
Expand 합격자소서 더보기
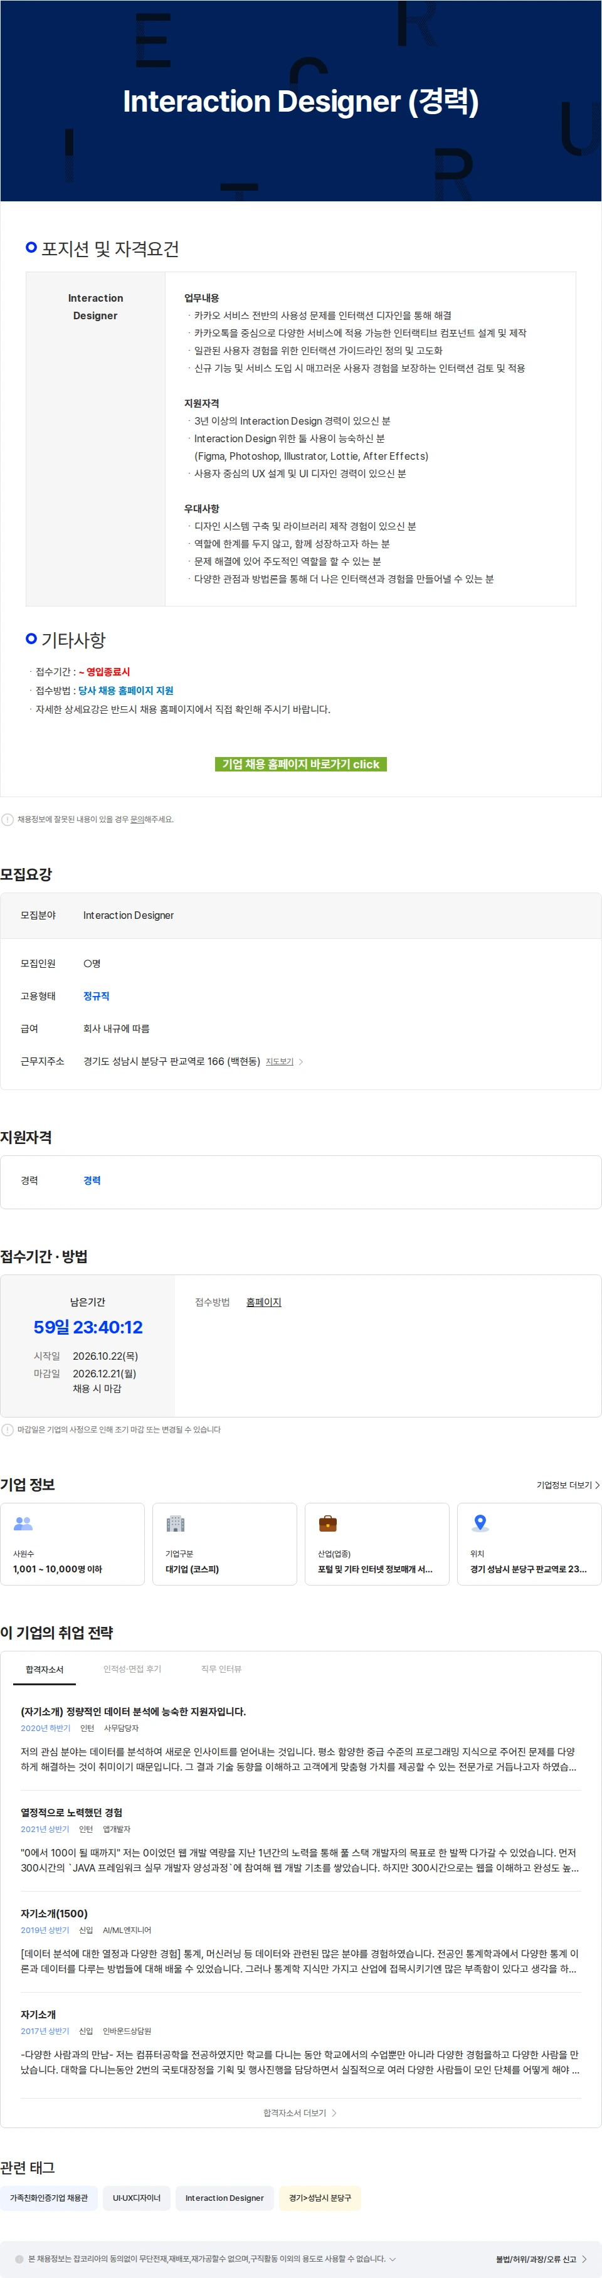tap(300, 2112)
